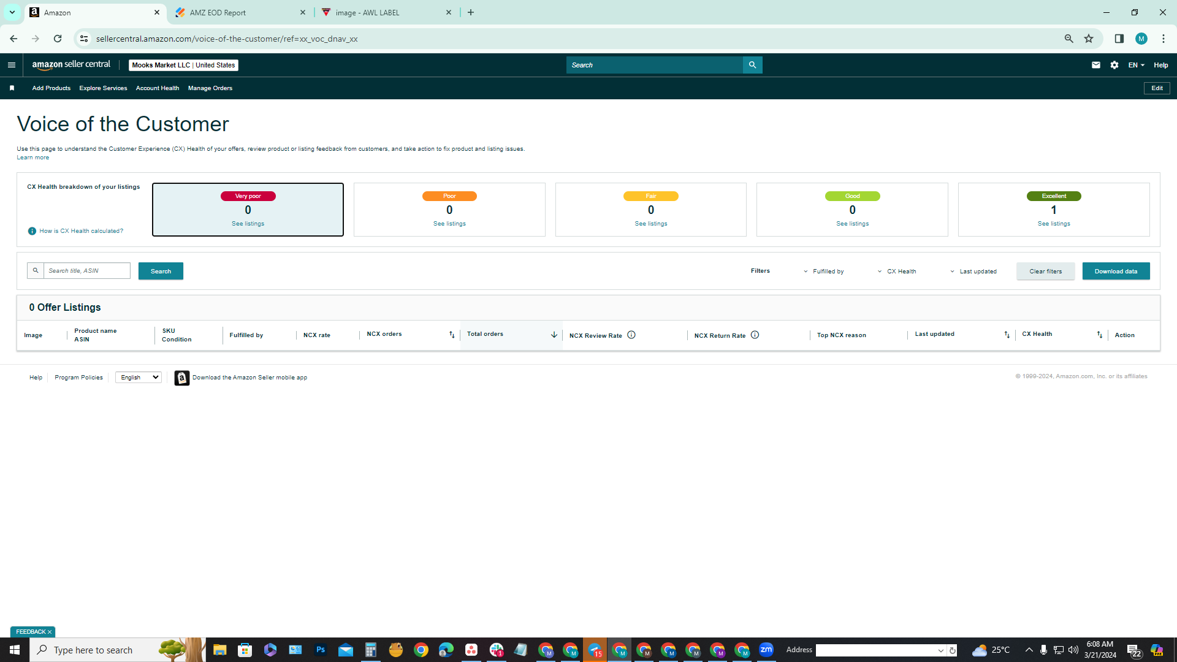Screen dimensions: 1177x662
Task: Open the Mooks Market LLC account switcher
Action: 183,65
